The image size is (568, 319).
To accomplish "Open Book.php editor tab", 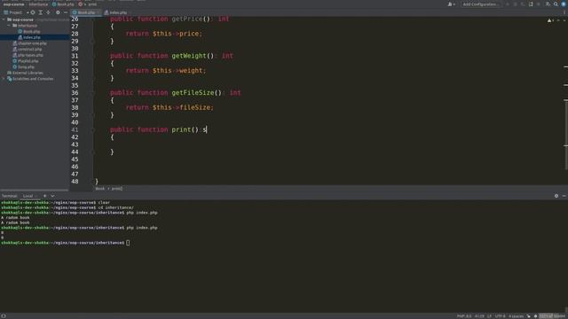I will (85, 12).
